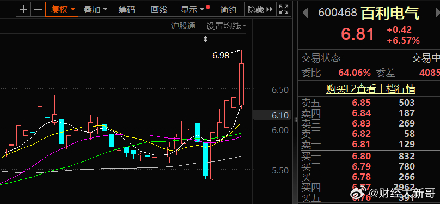Click the 交易状态 label
This screenshot has height=204, width=440.
click(321, 58)
